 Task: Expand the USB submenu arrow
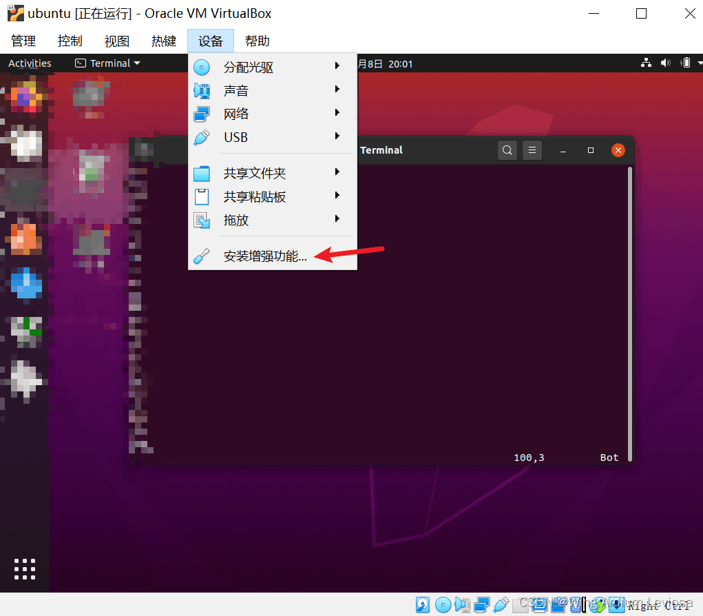click(337, 136)
